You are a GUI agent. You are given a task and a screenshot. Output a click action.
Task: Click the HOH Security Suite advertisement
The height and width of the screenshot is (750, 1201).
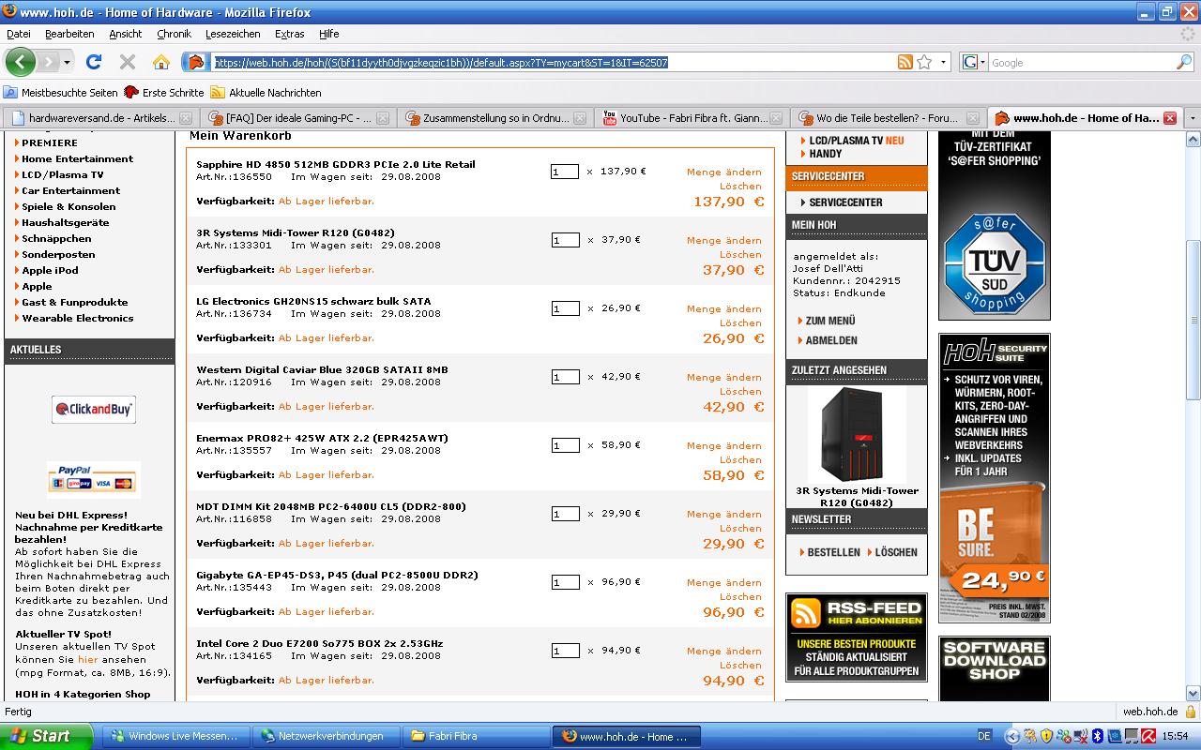point(995,478)
